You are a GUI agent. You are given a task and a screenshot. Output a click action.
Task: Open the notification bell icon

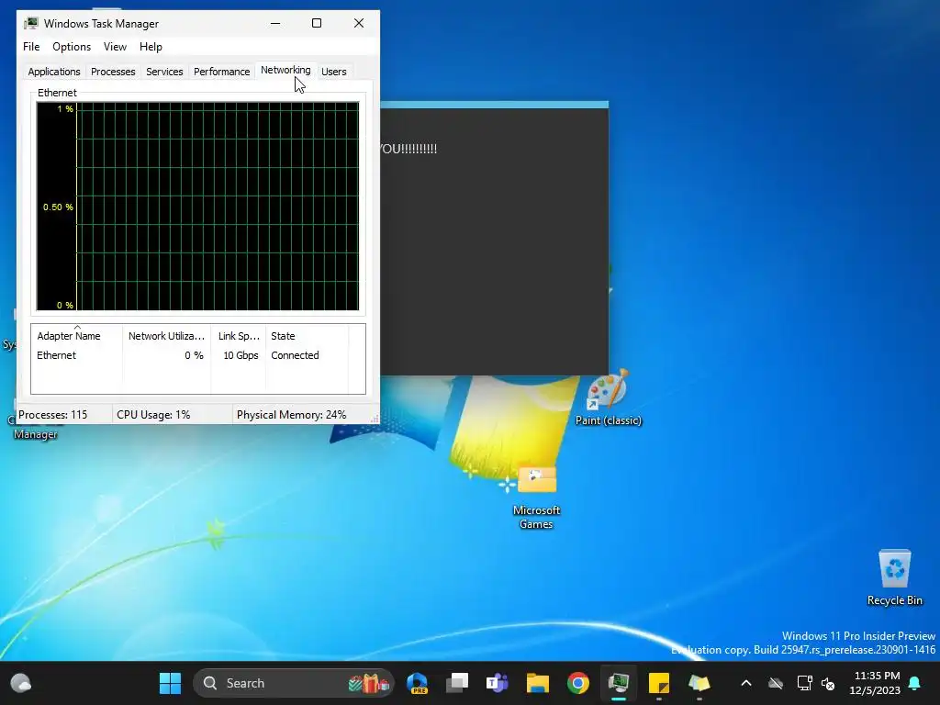(x=914, y=683)
